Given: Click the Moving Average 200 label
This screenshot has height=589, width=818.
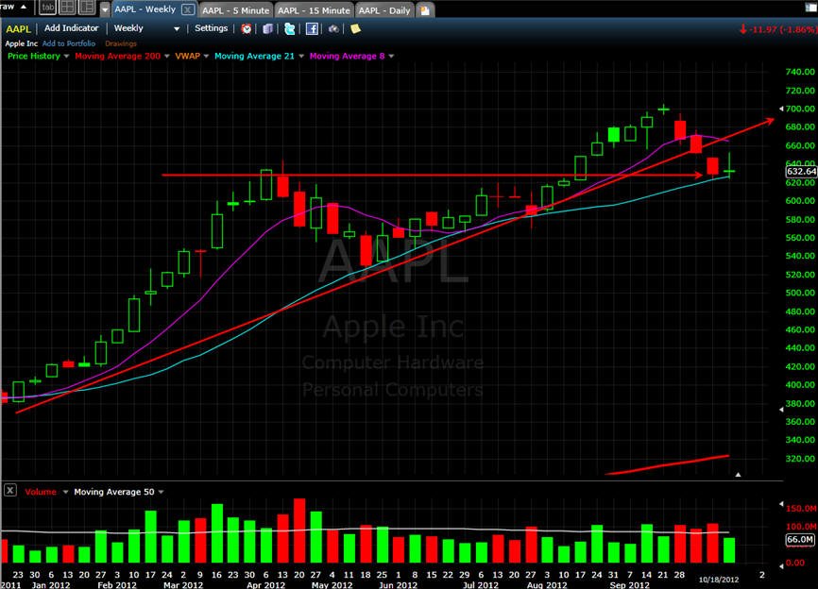Looking at the screenshot, I should 118,56.
